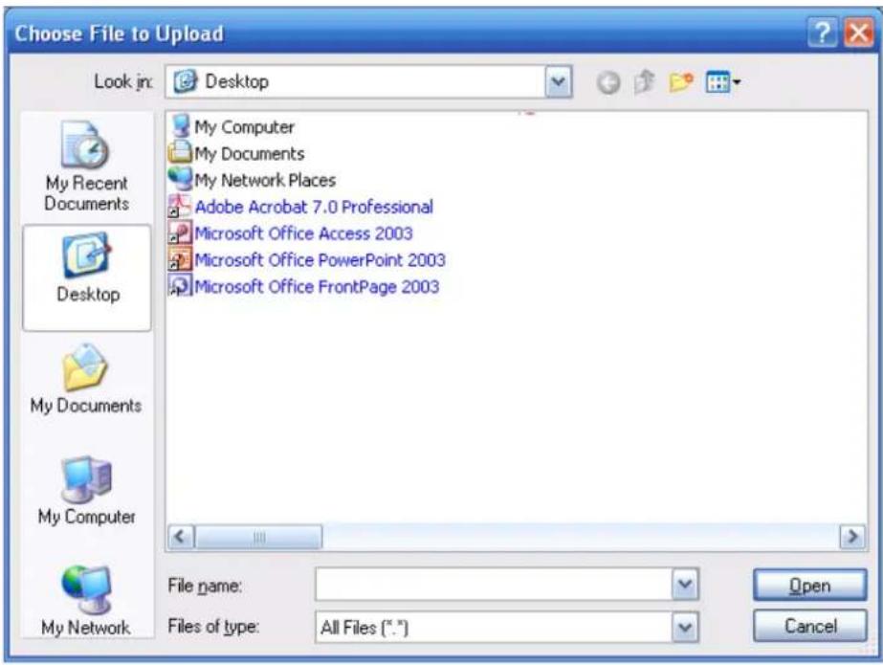Click the All Files type combo box
This screenshot has width=883, height=665.
pyautogui.click(x=507, y=627)
